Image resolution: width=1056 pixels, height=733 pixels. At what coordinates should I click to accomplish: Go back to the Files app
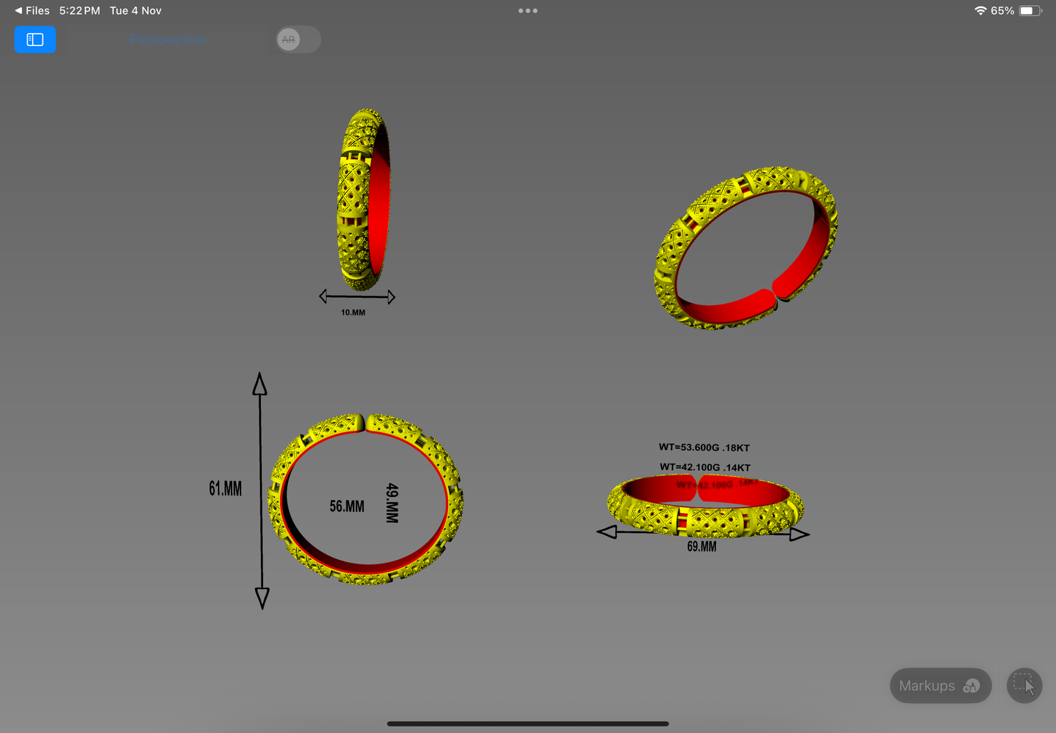32,11
